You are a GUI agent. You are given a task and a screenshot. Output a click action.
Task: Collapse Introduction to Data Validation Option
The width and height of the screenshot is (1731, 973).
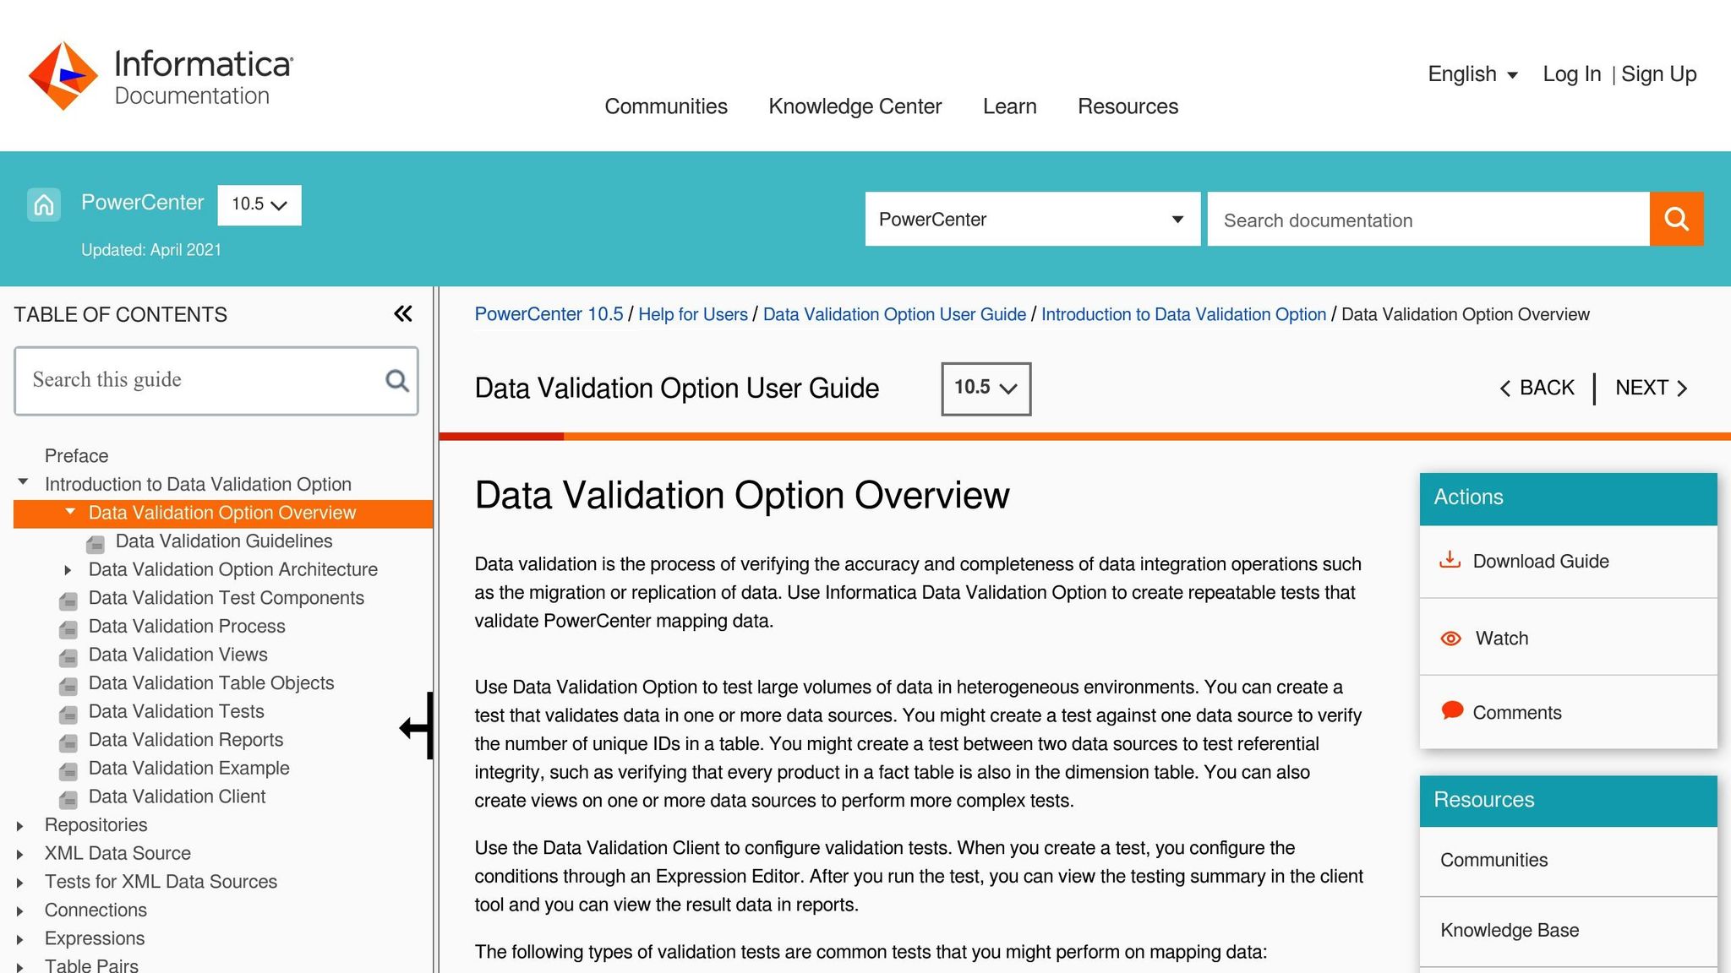coord(24,483)
